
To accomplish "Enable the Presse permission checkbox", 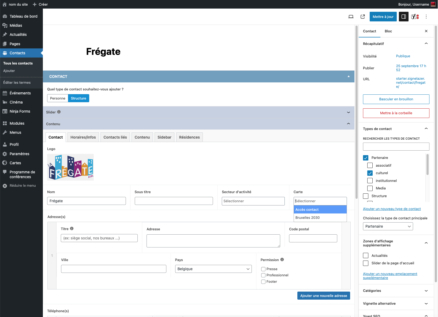I will click(x=263, y=269).
